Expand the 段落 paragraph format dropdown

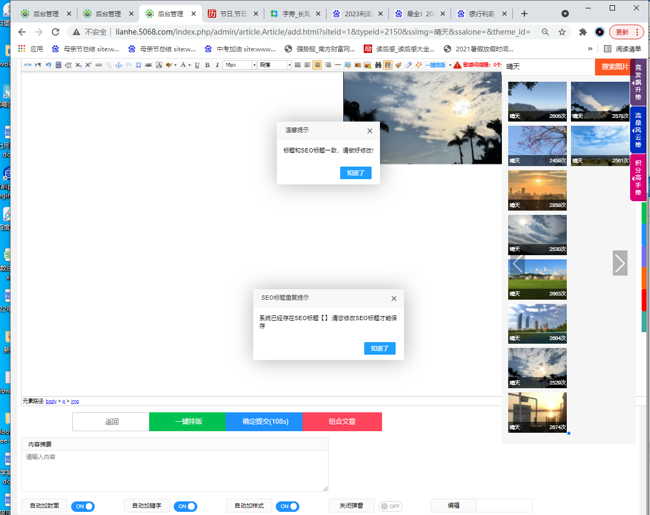(x=289, y=65)
